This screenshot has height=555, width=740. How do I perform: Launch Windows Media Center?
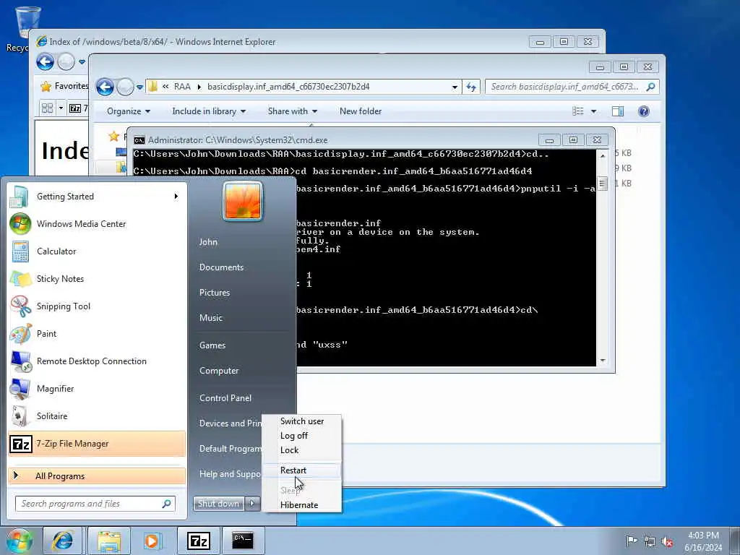tap(97, 224)
